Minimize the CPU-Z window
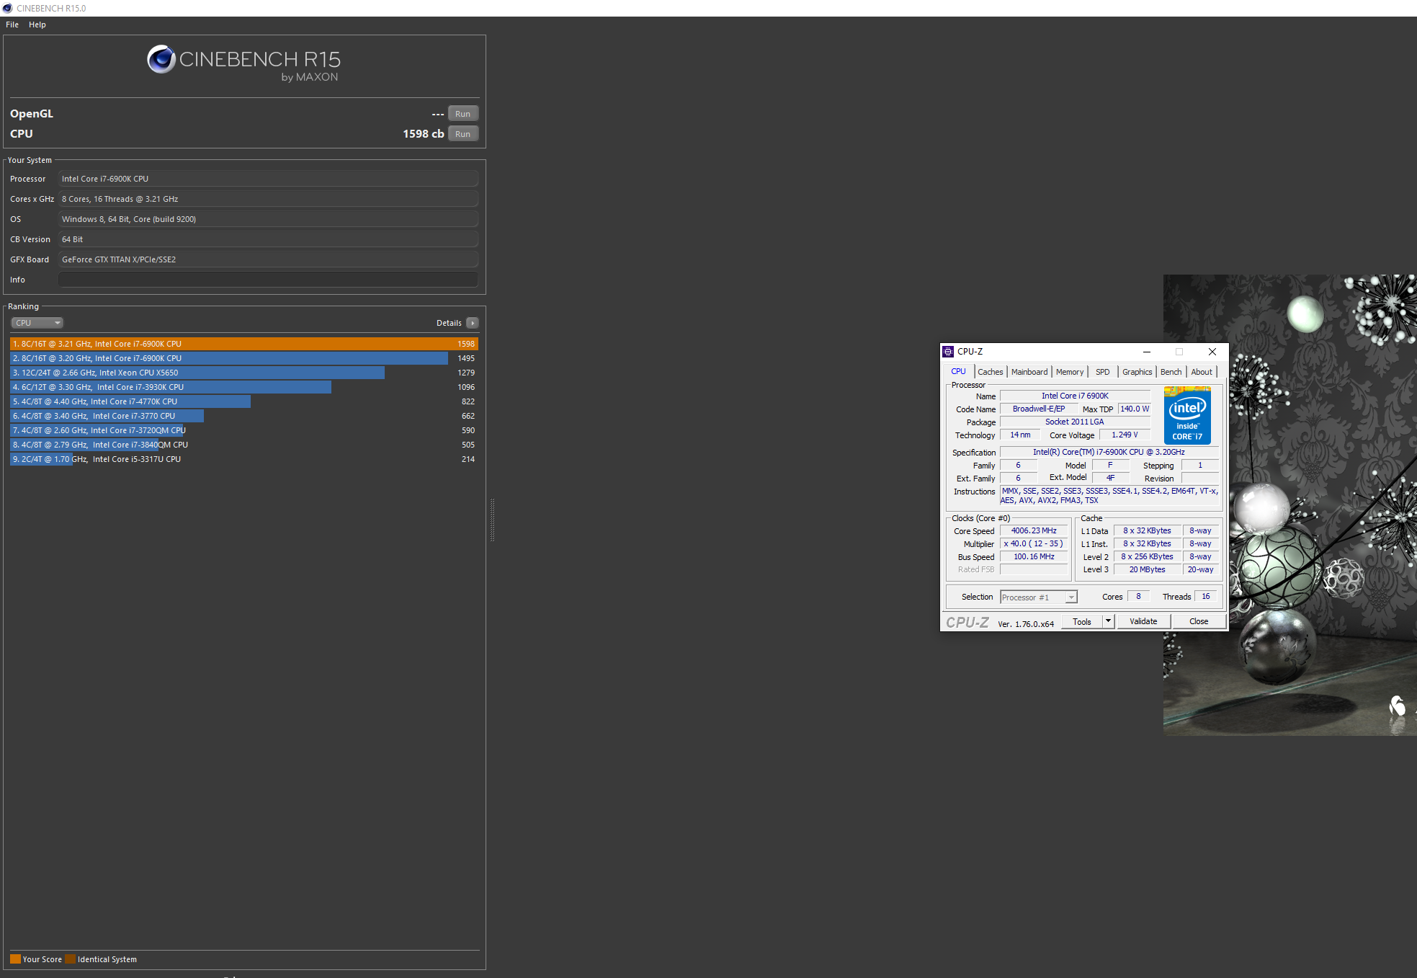This screenshot has width=1417, height=978. click(x=1146, y=352)
